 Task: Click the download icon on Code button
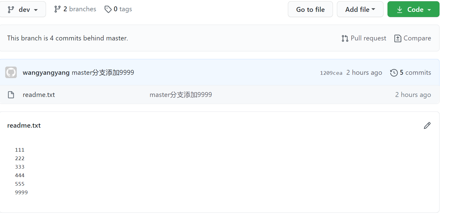pos(400,9)
